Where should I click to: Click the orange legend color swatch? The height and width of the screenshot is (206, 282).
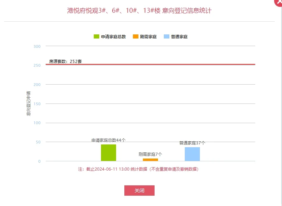click(x=135, y=36)
